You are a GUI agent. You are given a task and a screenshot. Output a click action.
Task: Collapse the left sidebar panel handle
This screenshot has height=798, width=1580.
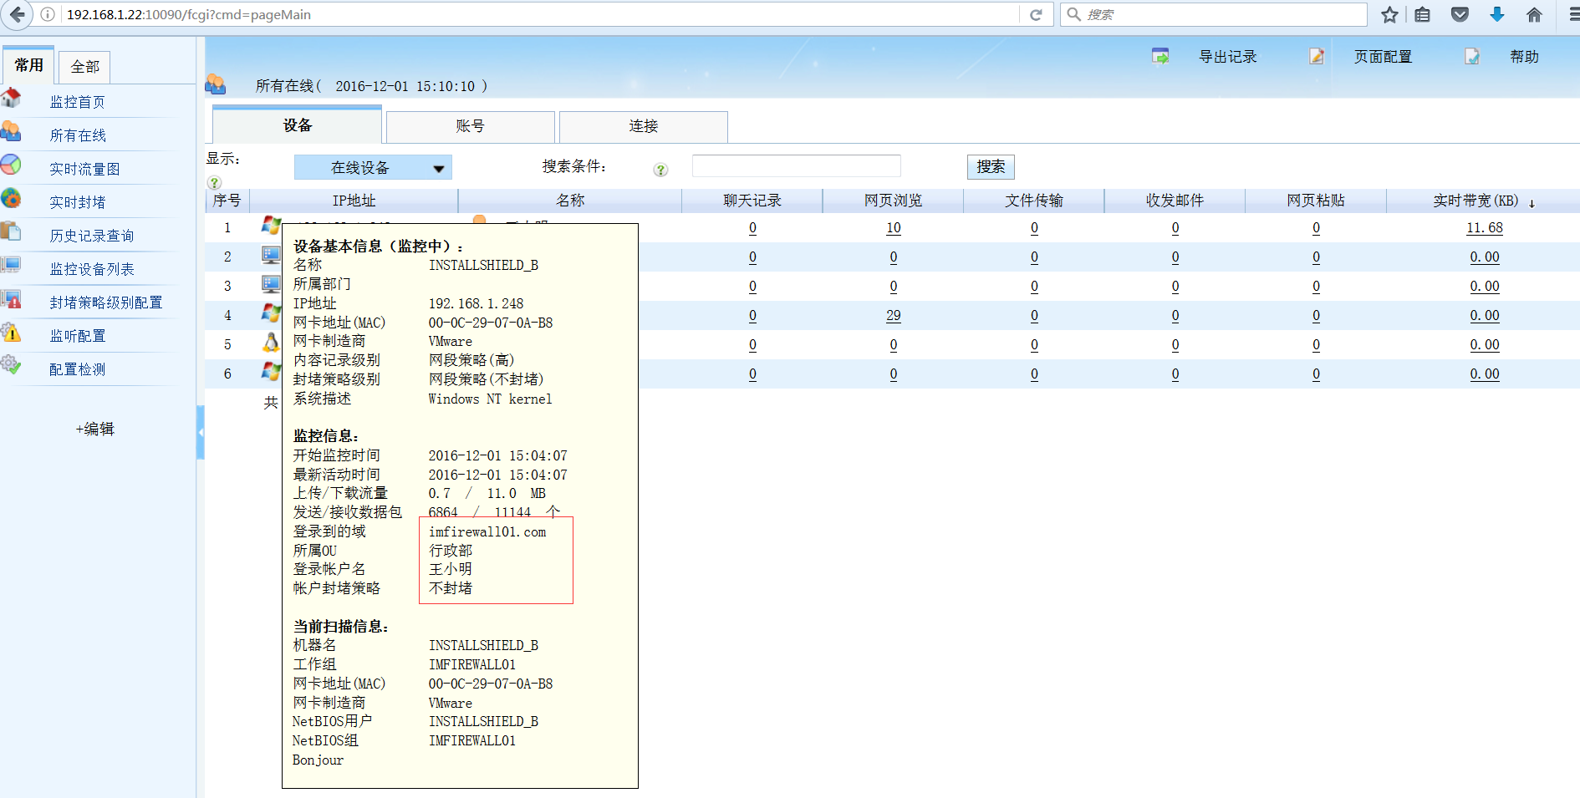(201, 432)
